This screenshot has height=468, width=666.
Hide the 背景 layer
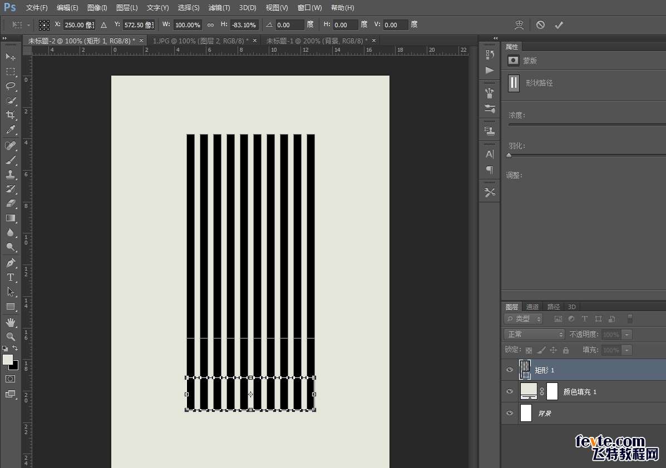tap(510, 414)
